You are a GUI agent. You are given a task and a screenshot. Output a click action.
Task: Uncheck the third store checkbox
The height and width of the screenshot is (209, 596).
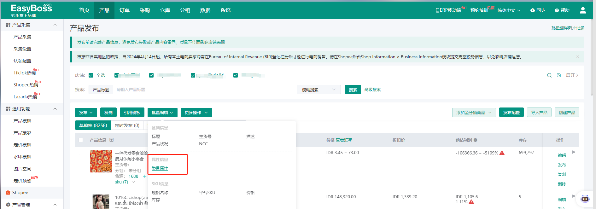pos(151,75)
